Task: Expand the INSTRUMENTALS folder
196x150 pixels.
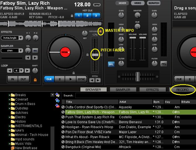Action: click(9, 126)
